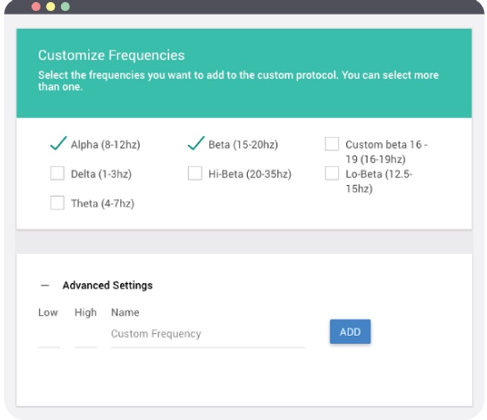Collapse Advanced Settings using the minus icon
Viewport: 487px width, 420px height.
tap(45, 285)
